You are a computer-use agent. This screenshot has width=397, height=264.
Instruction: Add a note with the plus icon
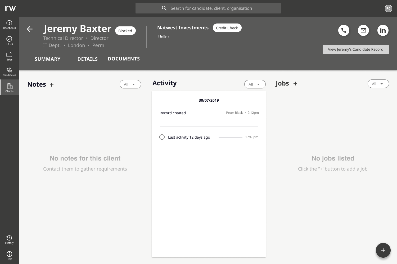52,85
